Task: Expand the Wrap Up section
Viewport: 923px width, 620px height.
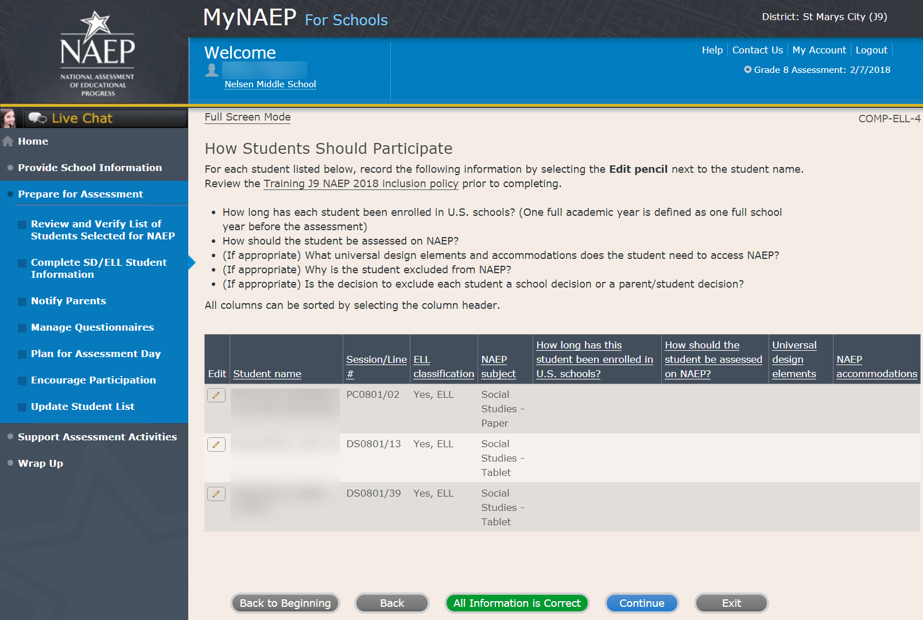Action: pyautogui.click(x=41, y=463)
